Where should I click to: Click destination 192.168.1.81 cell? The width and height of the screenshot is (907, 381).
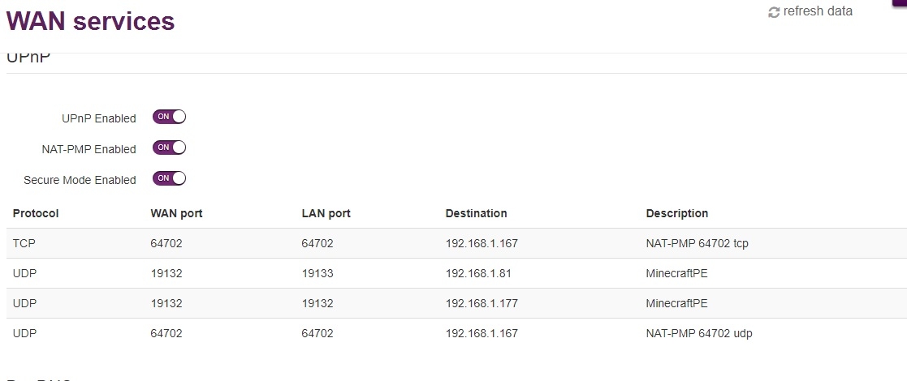[x=478, y=273]
